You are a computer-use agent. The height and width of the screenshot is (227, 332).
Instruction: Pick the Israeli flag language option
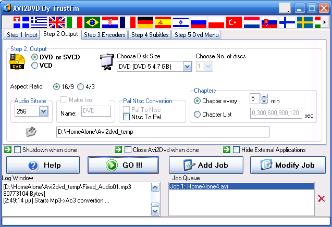(180, 22)
